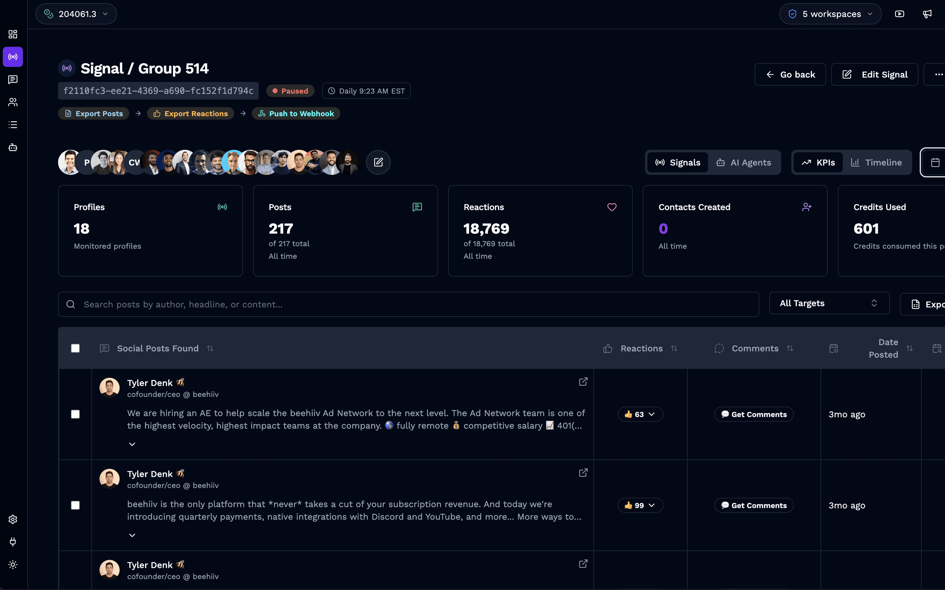Toggle light theme sun icon
This screenshot has height=590, width=945.
click(13, 565)
